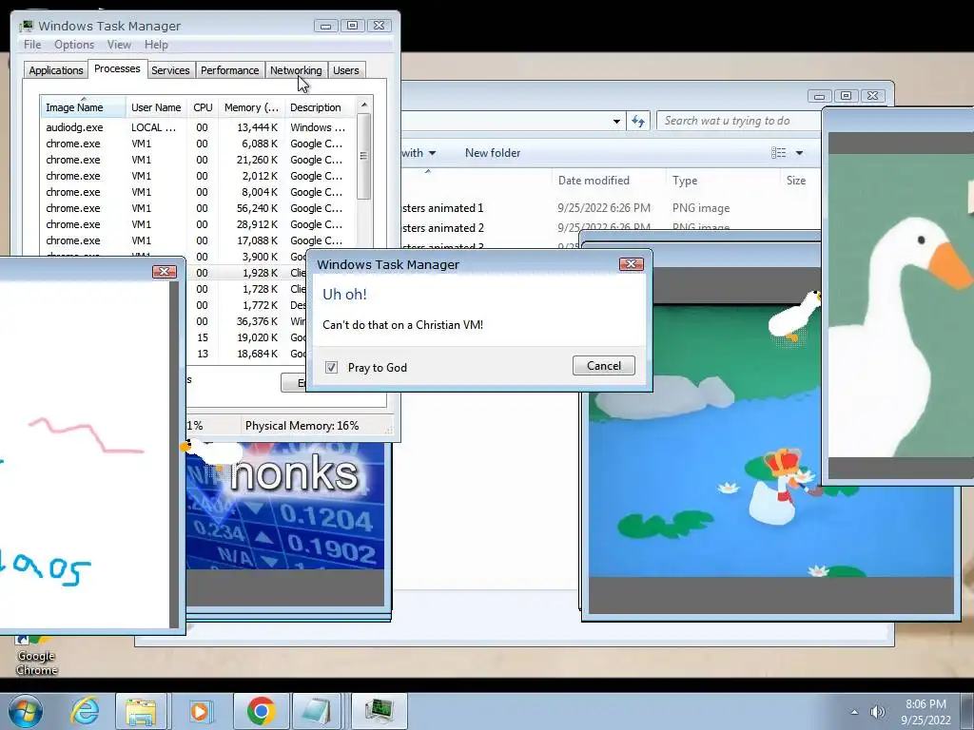The width and height of the screenshot is (974, 730).
Task: Select Task Manager taskbar icon
Action: [x=380, y=711]
